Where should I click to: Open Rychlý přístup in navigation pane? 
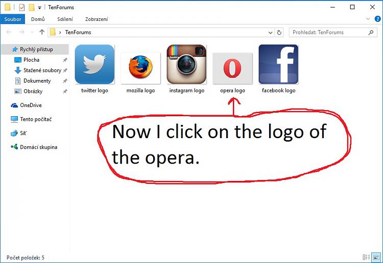pos(35,49)
